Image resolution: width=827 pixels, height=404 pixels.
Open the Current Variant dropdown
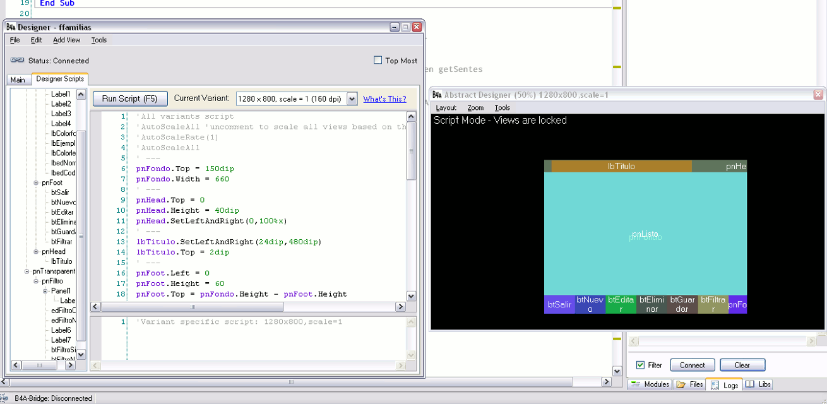pyautogui.click(x=352, y=99)
